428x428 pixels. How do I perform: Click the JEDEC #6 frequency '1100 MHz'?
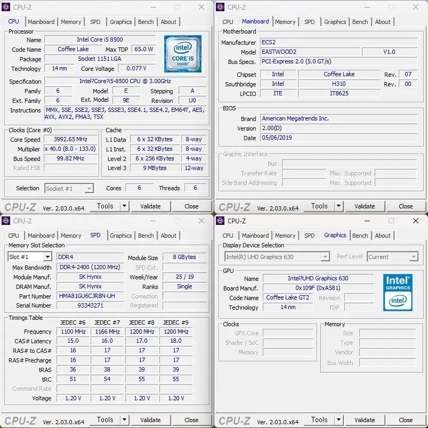pos(73,332)
